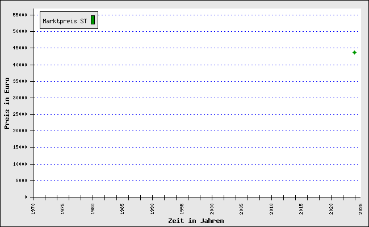This screenshot has height=227, width=369.
Task: Click the 1990 x-axis year label
Action: pyautogui.click(x=152, y=209)
